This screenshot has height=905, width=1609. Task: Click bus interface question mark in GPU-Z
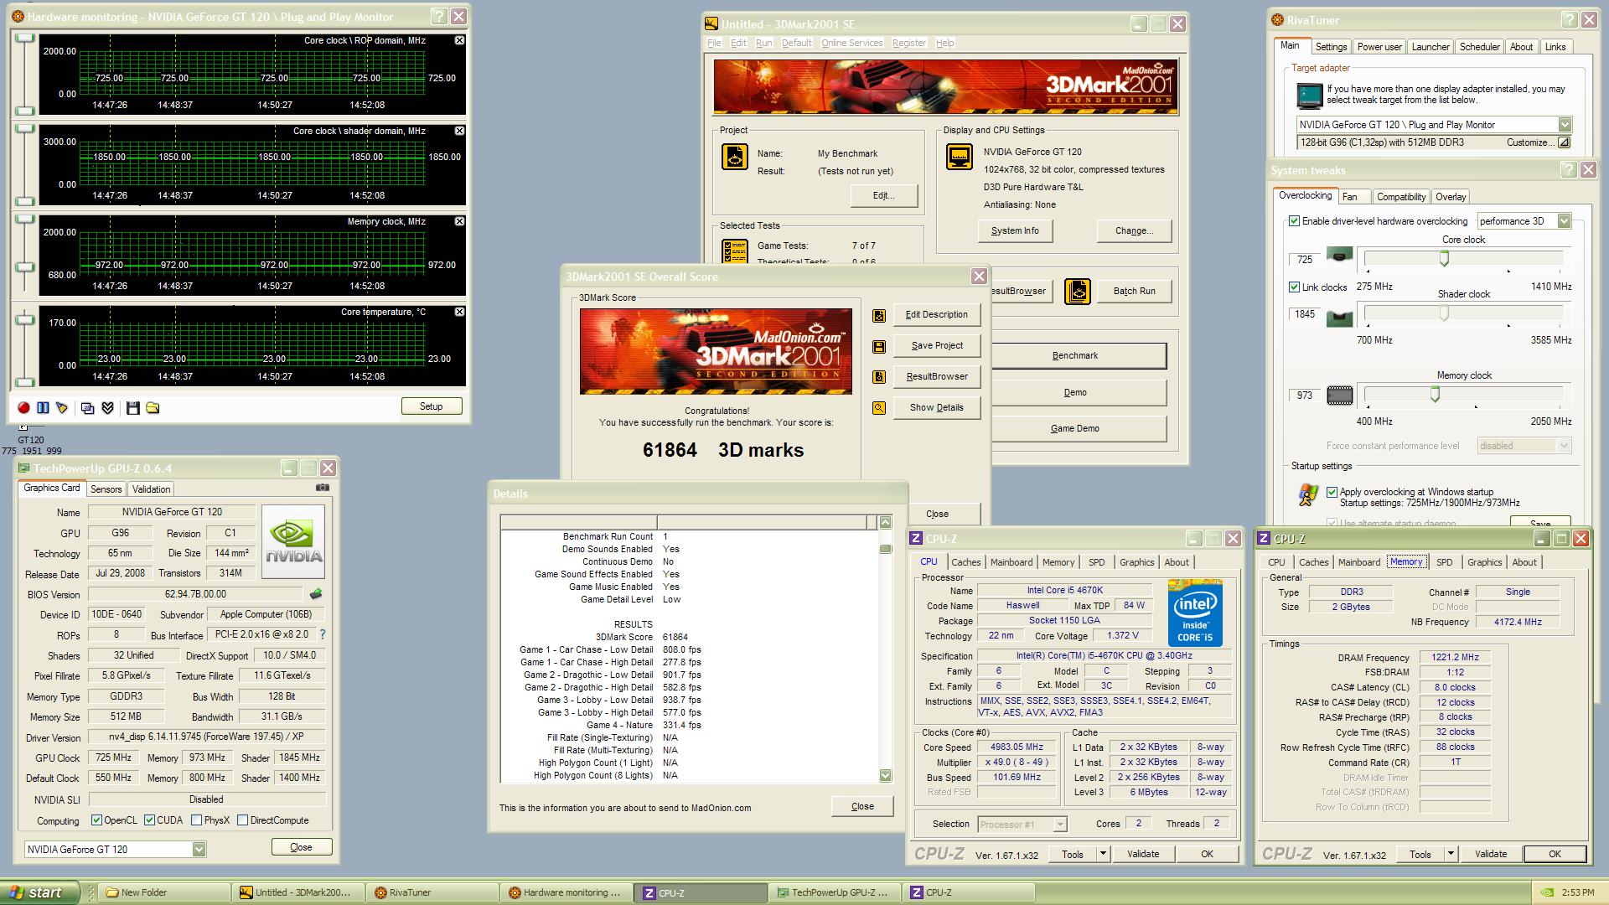pos(323,635)
